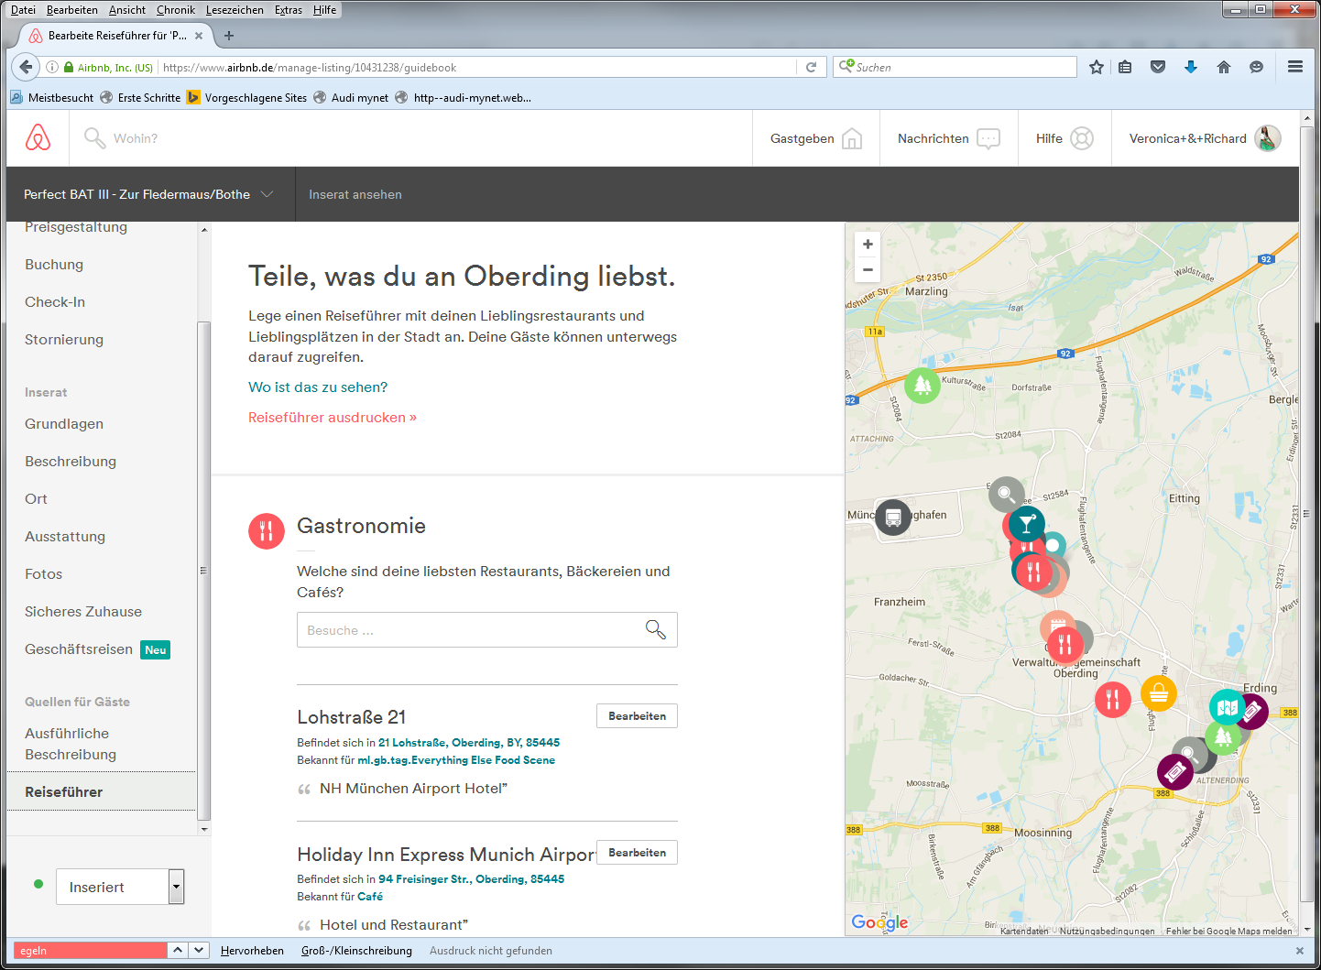Viewport: 1321px width, 970px height.
Task: Open the Extras menu
Action: pyautogui.click(x=289, y=10)
